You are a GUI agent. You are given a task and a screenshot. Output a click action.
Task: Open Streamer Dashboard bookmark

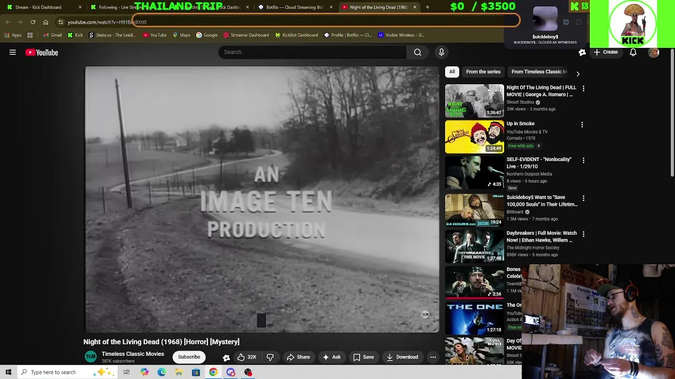tap(246, 35)
